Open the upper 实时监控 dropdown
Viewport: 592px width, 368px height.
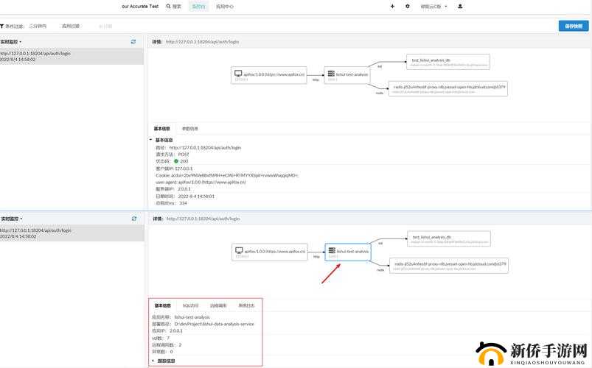tap(12, 42)
